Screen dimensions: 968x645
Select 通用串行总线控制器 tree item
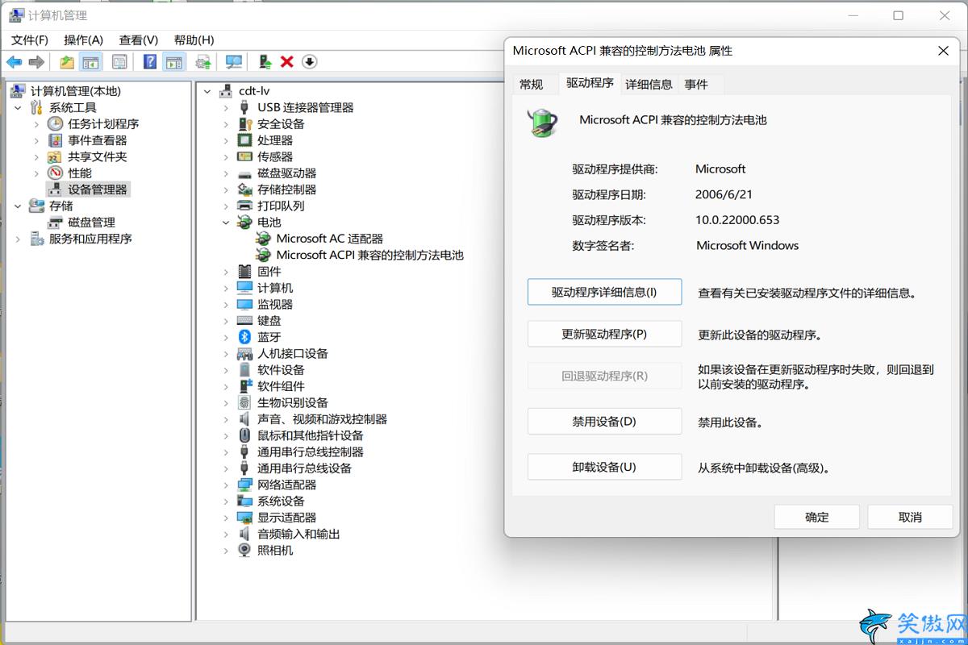click(x=311, y=451)
